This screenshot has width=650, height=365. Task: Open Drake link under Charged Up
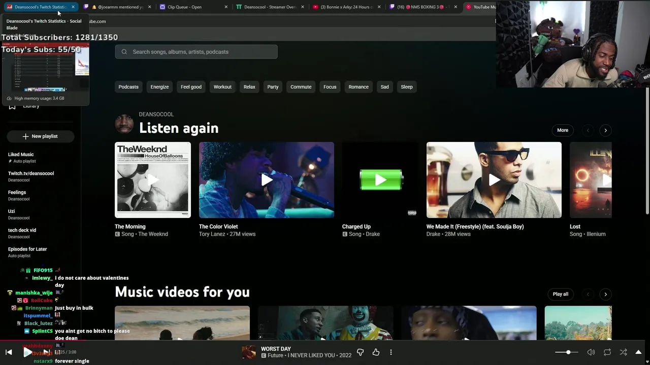point(373,234)
